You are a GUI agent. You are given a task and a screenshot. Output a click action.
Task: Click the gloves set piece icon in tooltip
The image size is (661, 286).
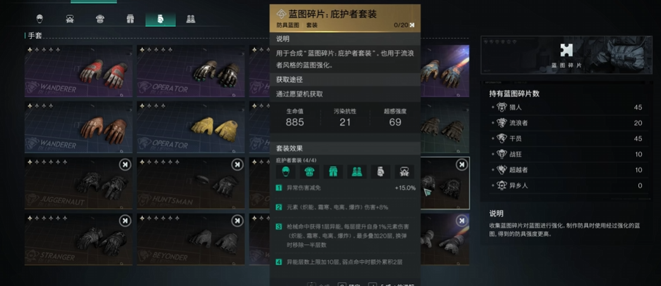coord(380,172)
